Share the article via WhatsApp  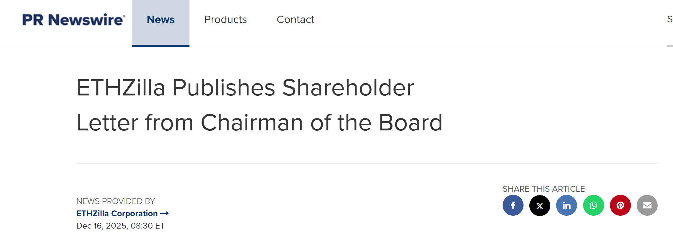pos(593,205)
